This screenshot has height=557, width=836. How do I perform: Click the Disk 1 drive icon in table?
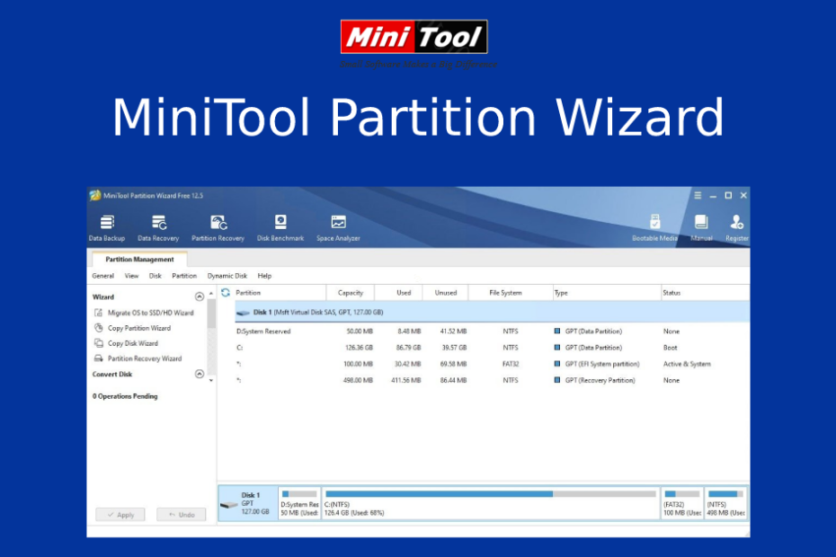pos(243,313)
